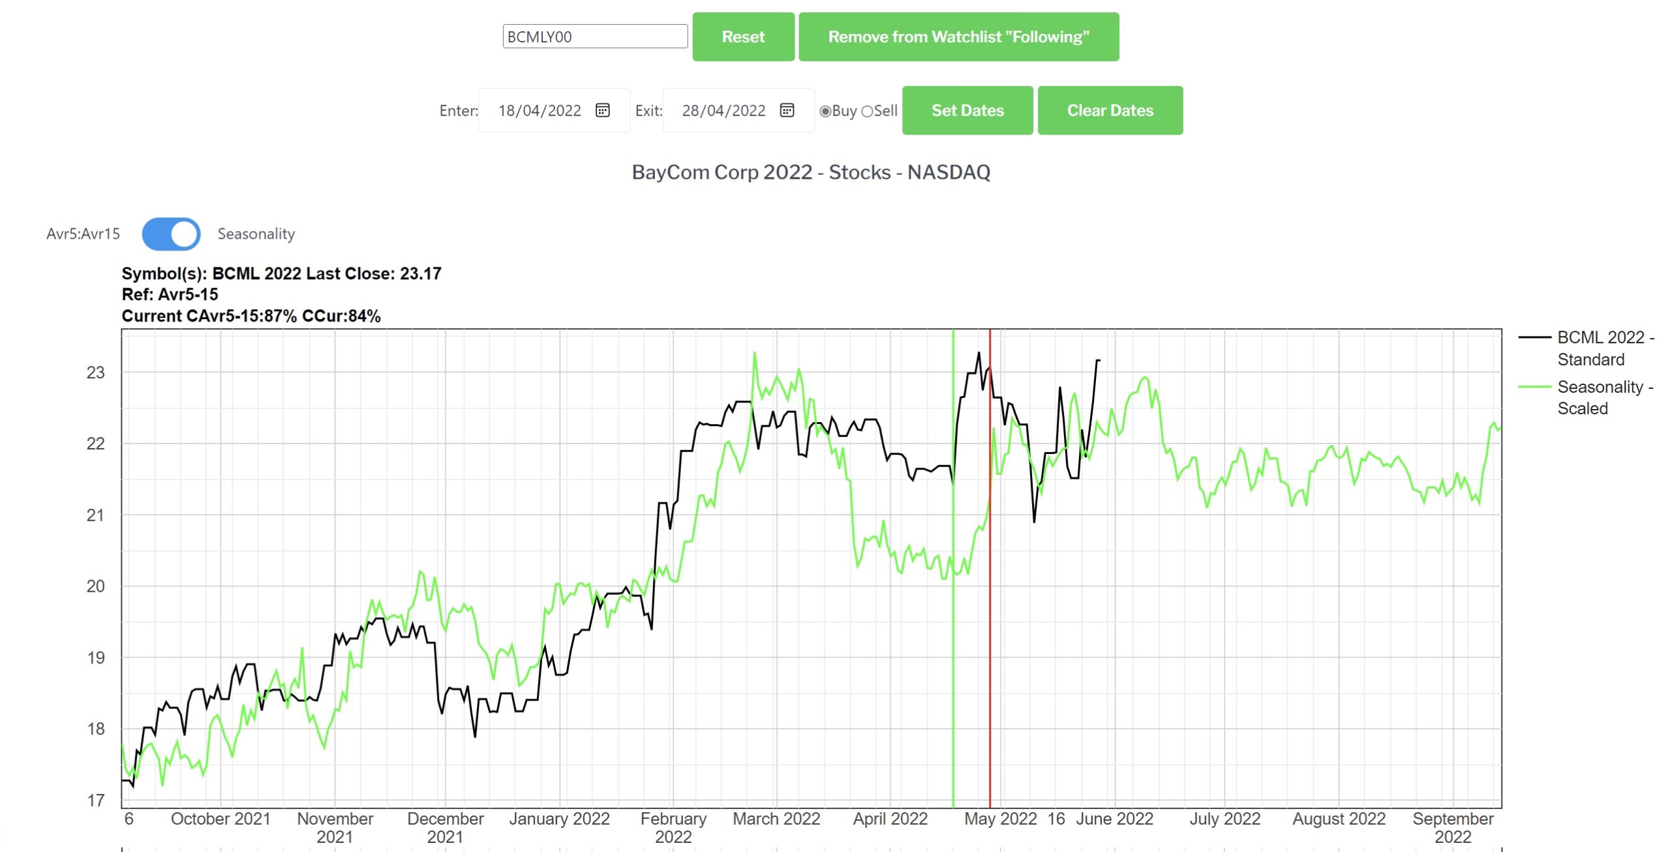This screenshot has height=852, width=1670.
Task: Click the January 2022 axis label
Action: pos(559,819)
